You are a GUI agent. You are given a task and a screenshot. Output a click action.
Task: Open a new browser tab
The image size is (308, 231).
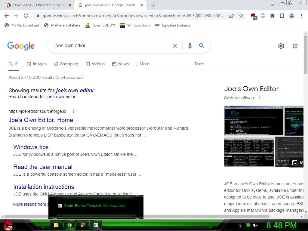pyautogui.click(x=153, y=5)
